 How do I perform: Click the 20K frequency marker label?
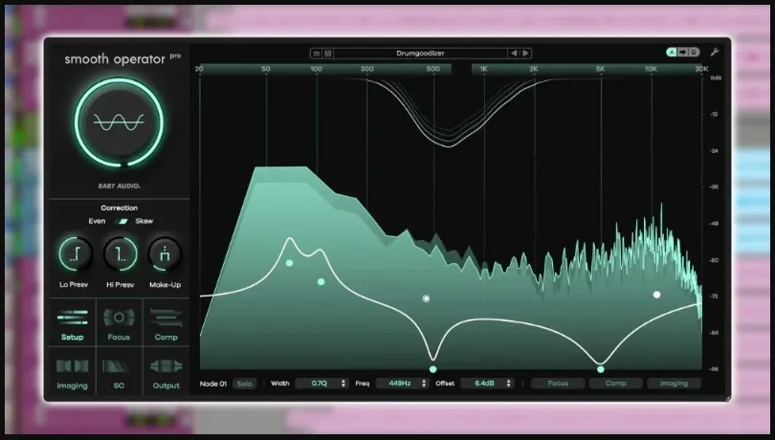(702, 69)
